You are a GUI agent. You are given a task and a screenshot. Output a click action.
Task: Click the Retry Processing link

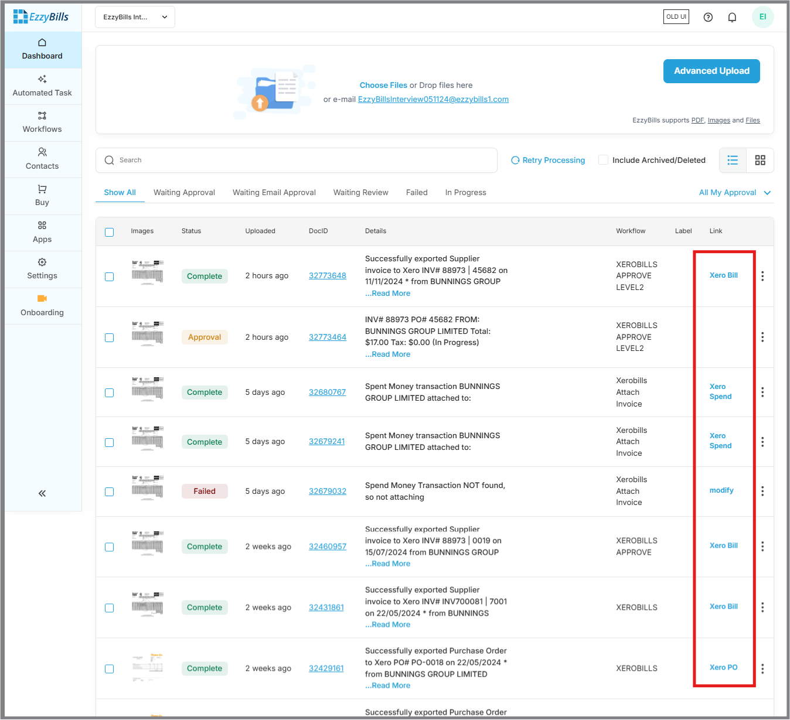[548, 160]
